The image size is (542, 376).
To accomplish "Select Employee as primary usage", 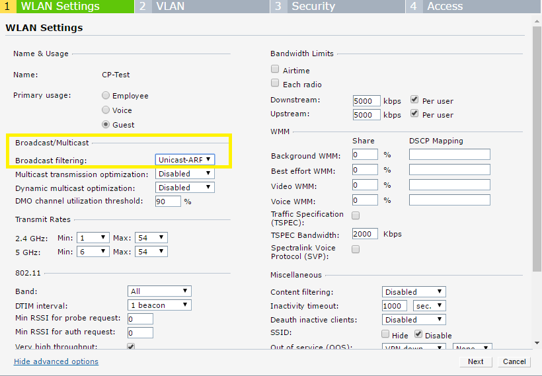I will pos(106,95).
